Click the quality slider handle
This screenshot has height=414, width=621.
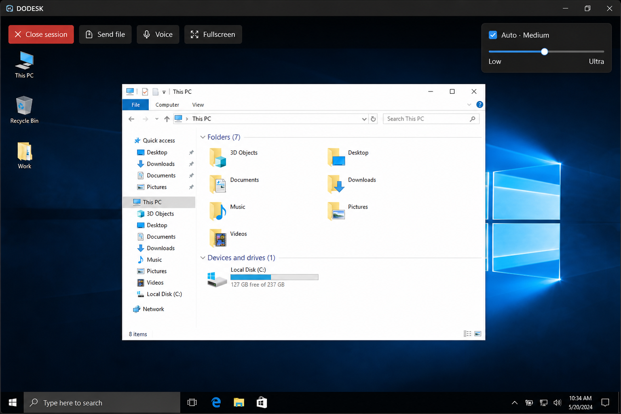[x=545, y=52]
